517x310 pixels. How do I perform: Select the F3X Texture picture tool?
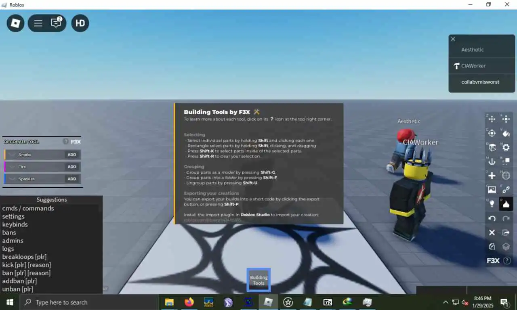[492, 190]
